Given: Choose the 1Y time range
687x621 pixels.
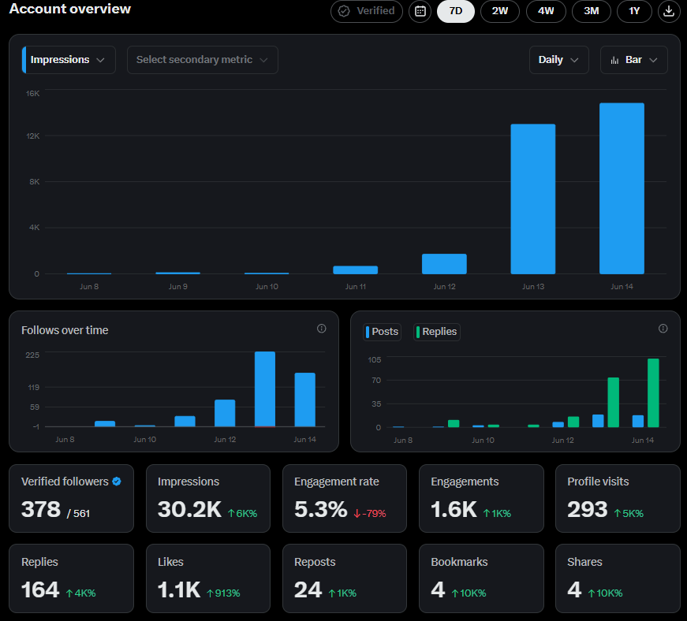Looking at the screenshot, I should (x=634, y=11).
